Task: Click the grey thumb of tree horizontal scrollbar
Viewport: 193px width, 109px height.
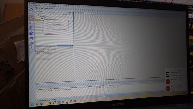Action: point(47,46)
